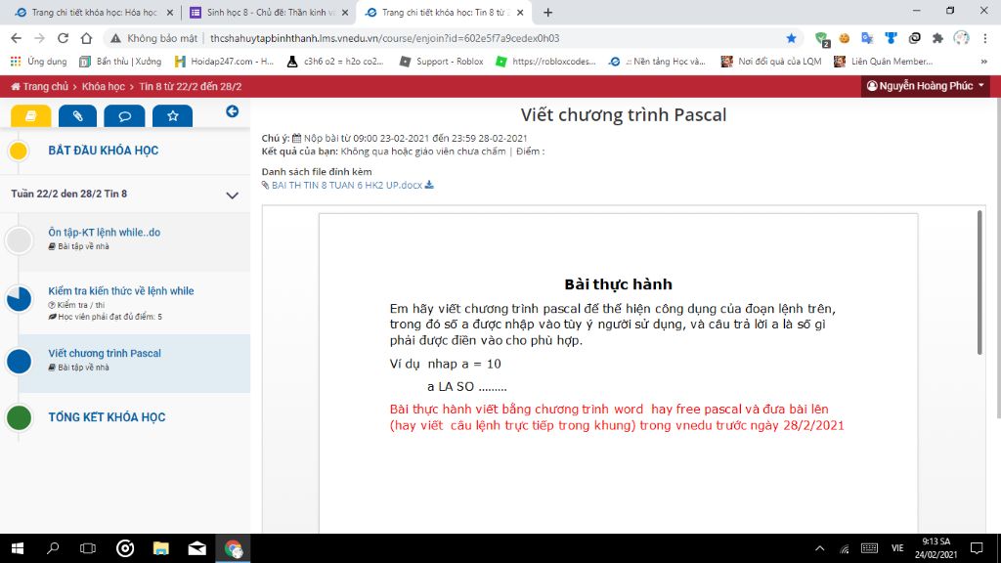Image resolution: width=1001 pixels, height=563 pixels.
Task: Open the extensions puzzle icon
Action: pos(937,38)
